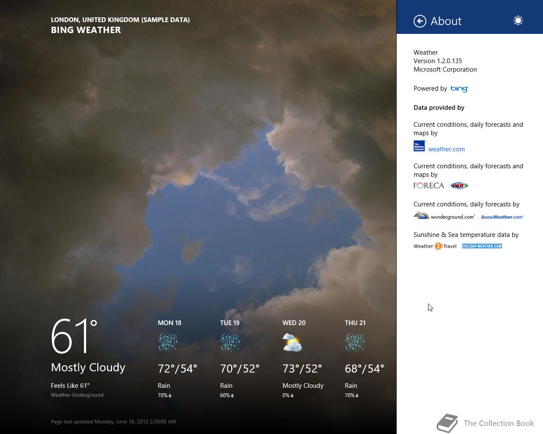
Task: Select the THU 21 forecast day label
Action: (355, 323)
